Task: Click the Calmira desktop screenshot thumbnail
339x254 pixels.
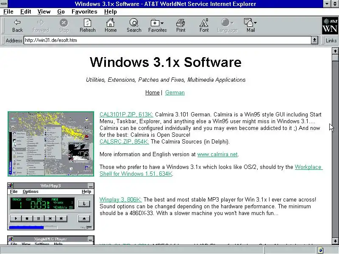Action: [51, 144]
